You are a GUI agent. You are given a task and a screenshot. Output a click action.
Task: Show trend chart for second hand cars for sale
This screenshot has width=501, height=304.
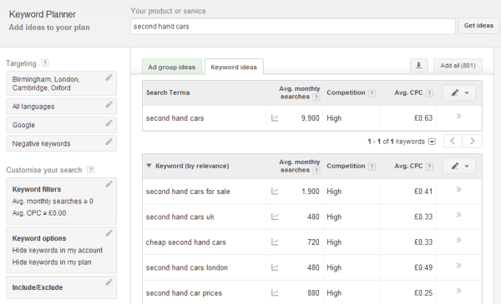point(275,192)
